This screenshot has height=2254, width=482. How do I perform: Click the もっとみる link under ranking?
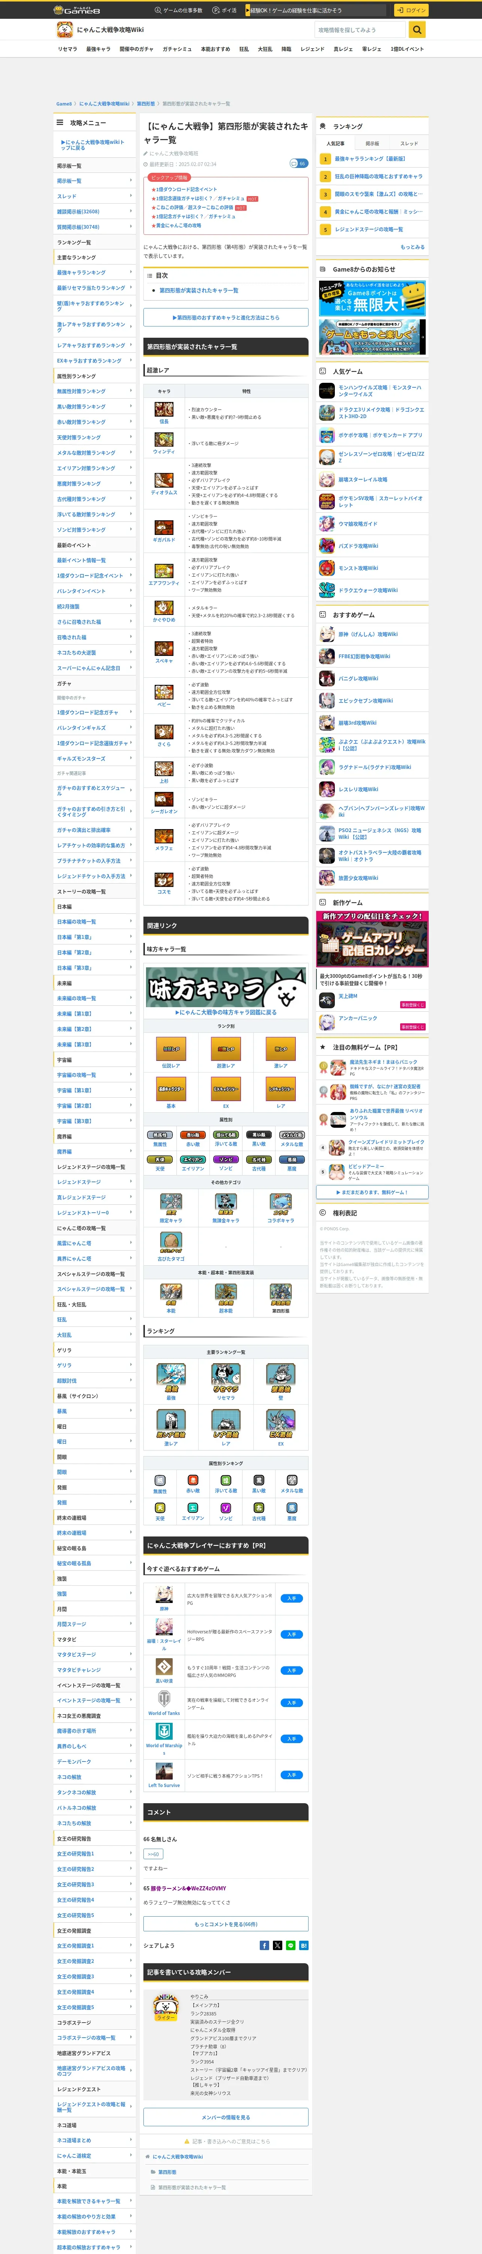[413, 247]
